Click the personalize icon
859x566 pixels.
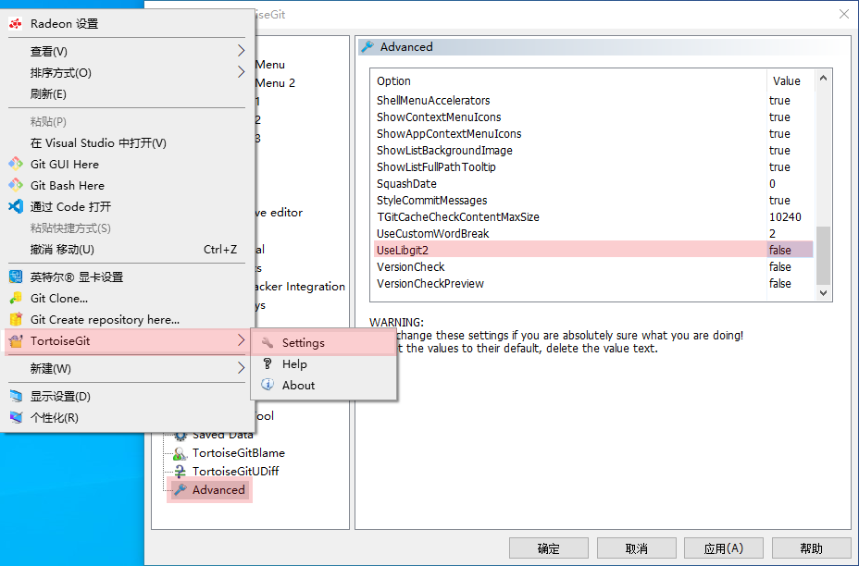pos(16,418)
